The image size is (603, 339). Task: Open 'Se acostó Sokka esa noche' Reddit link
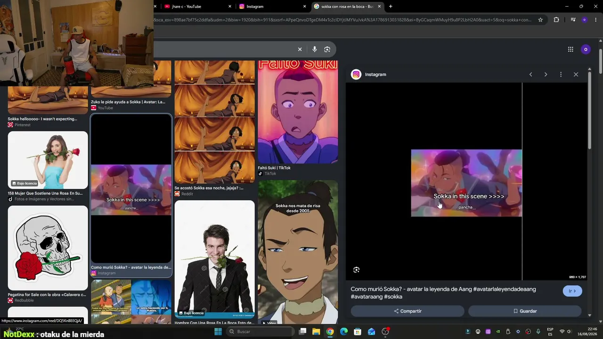[x=209, y=188]
